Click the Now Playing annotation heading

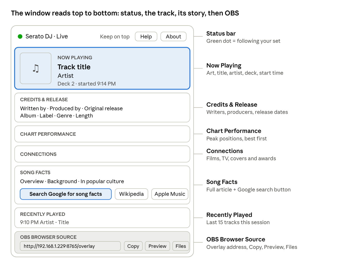224,65
